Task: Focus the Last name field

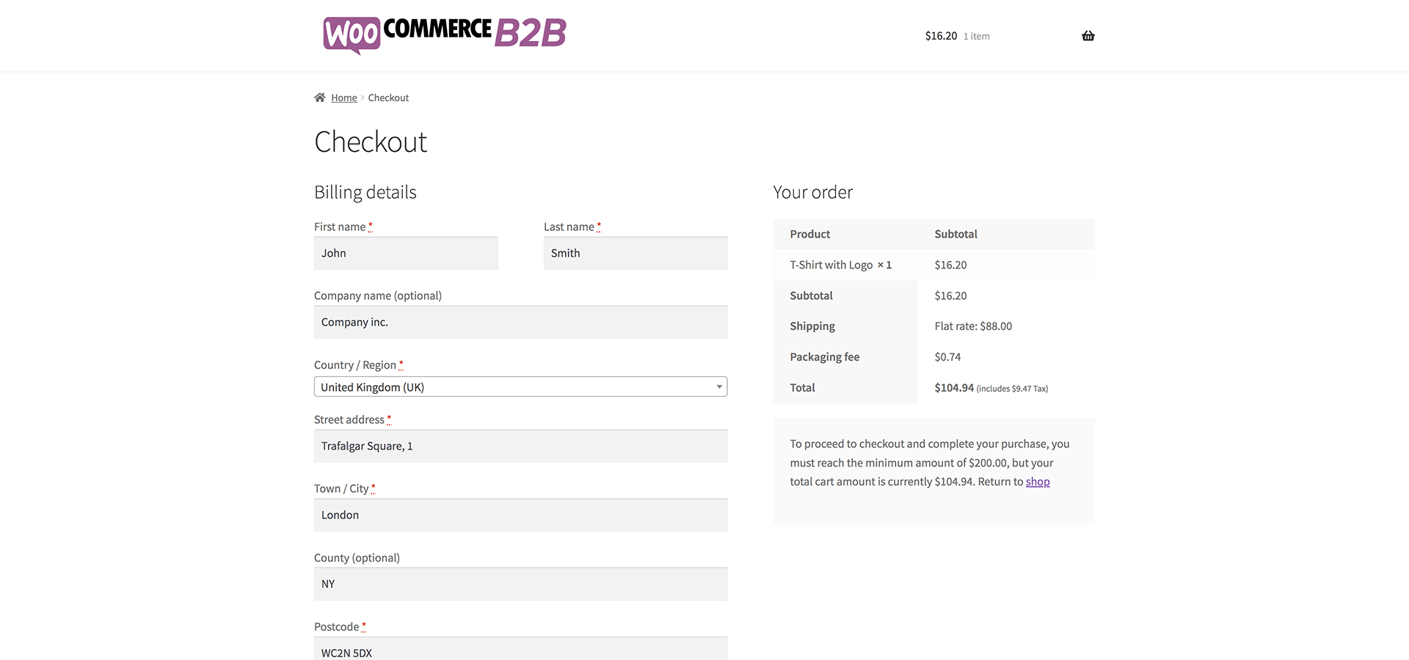Action: tap(636, 253)
